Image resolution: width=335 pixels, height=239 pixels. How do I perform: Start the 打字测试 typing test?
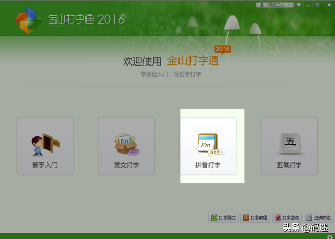click(224, 218)
